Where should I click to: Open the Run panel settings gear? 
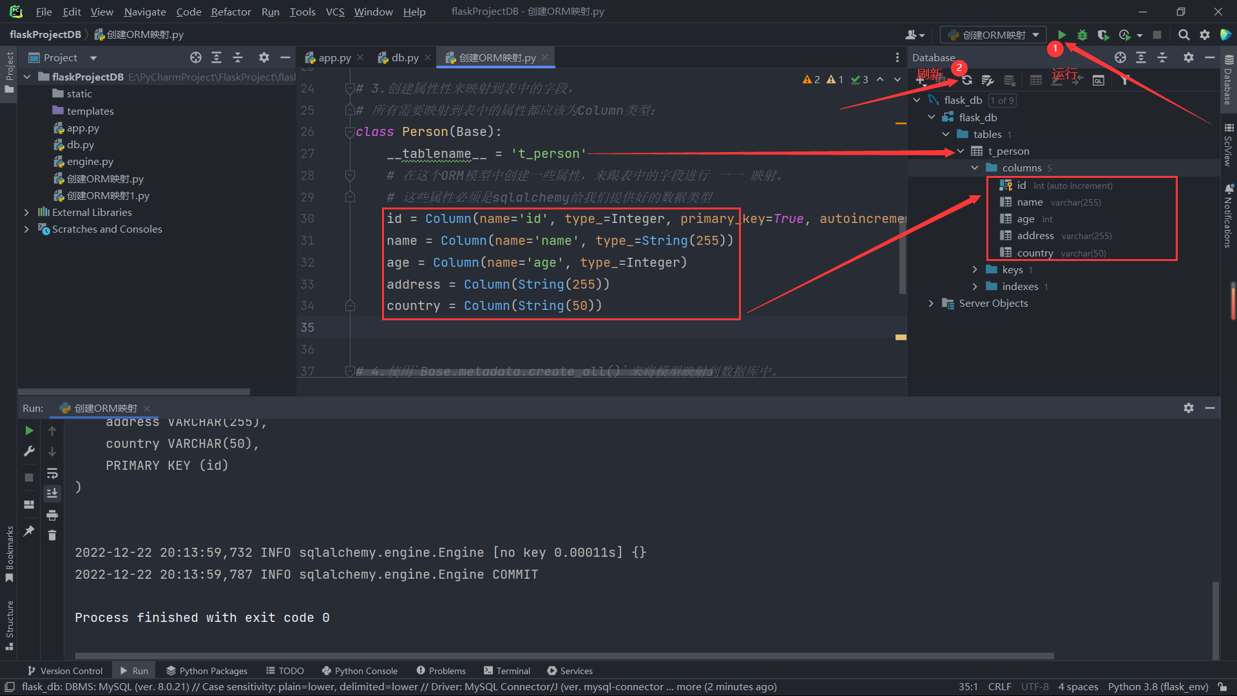point(1189,408)
